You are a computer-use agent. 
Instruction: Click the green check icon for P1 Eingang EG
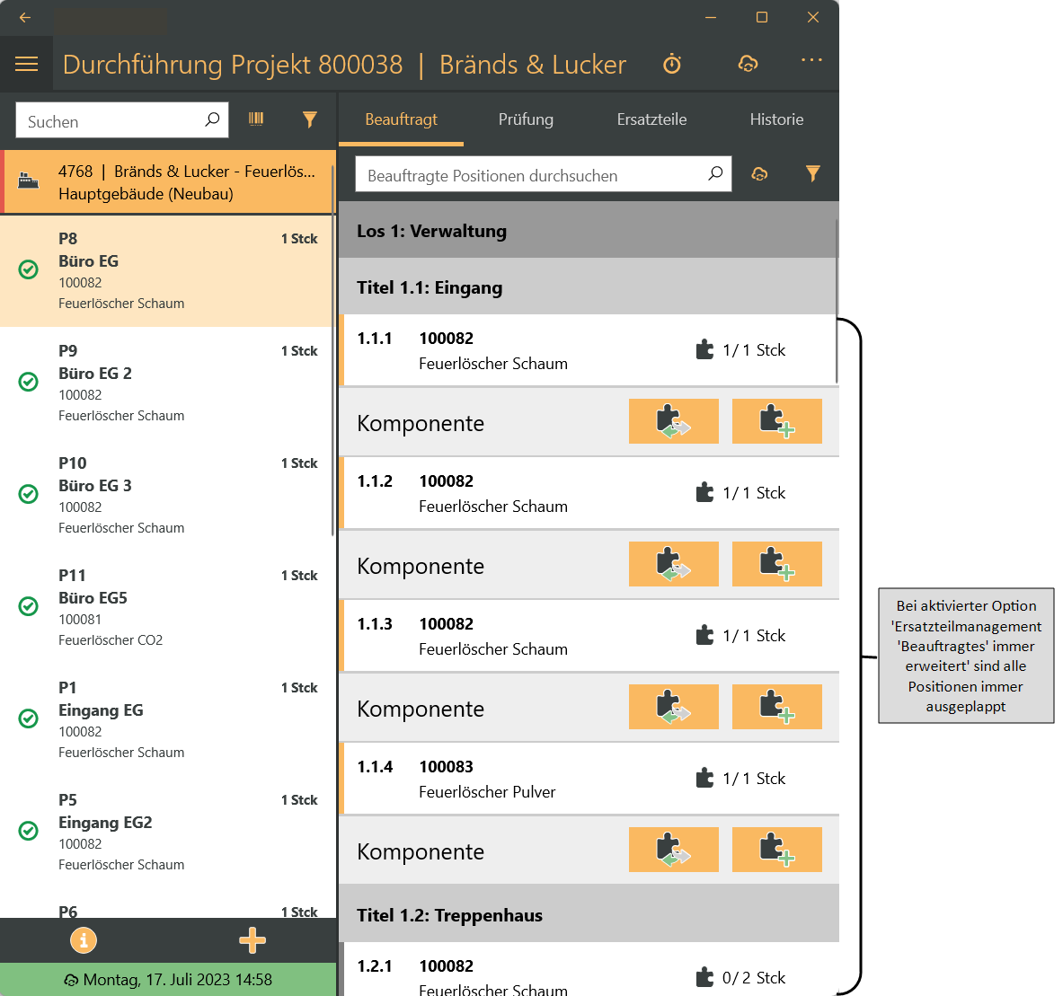(29, 718)
